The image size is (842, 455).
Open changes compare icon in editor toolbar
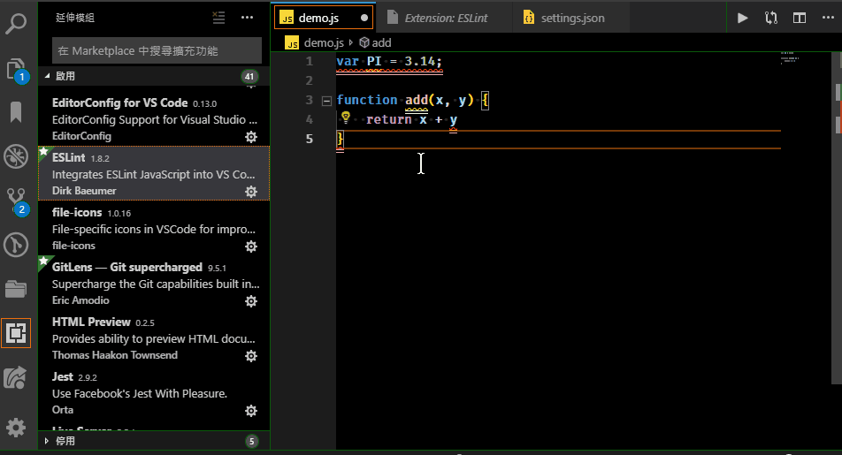click(771, 19)
